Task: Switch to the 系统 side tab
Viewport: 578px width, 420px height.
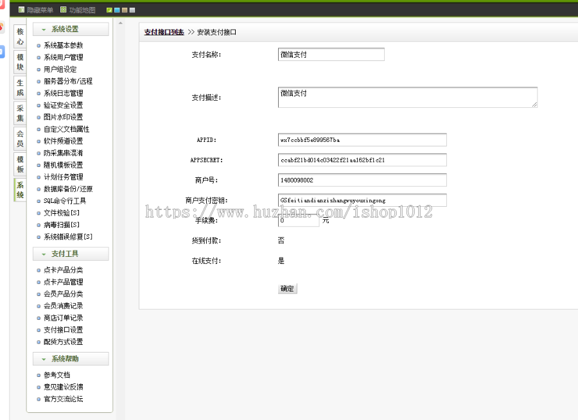Action: point(20,190)
